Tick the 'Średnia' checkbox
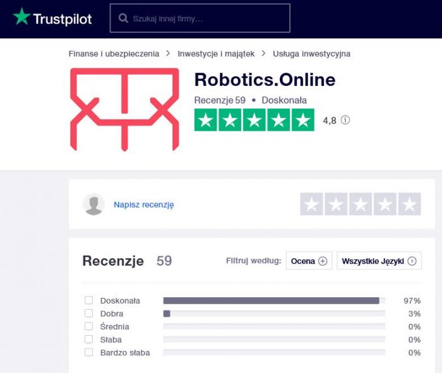This screenshot has height=373, width=442. pos(89,326)
